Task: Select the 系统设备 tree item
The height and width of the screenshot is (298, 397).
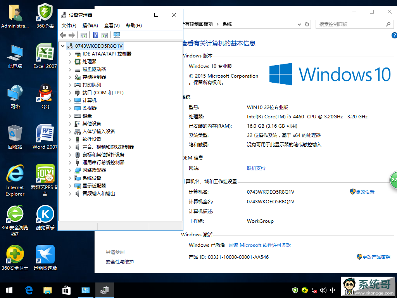Action: 91,178
